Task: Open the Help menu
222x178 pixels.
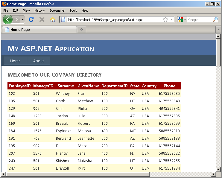Action: point(85,10)
